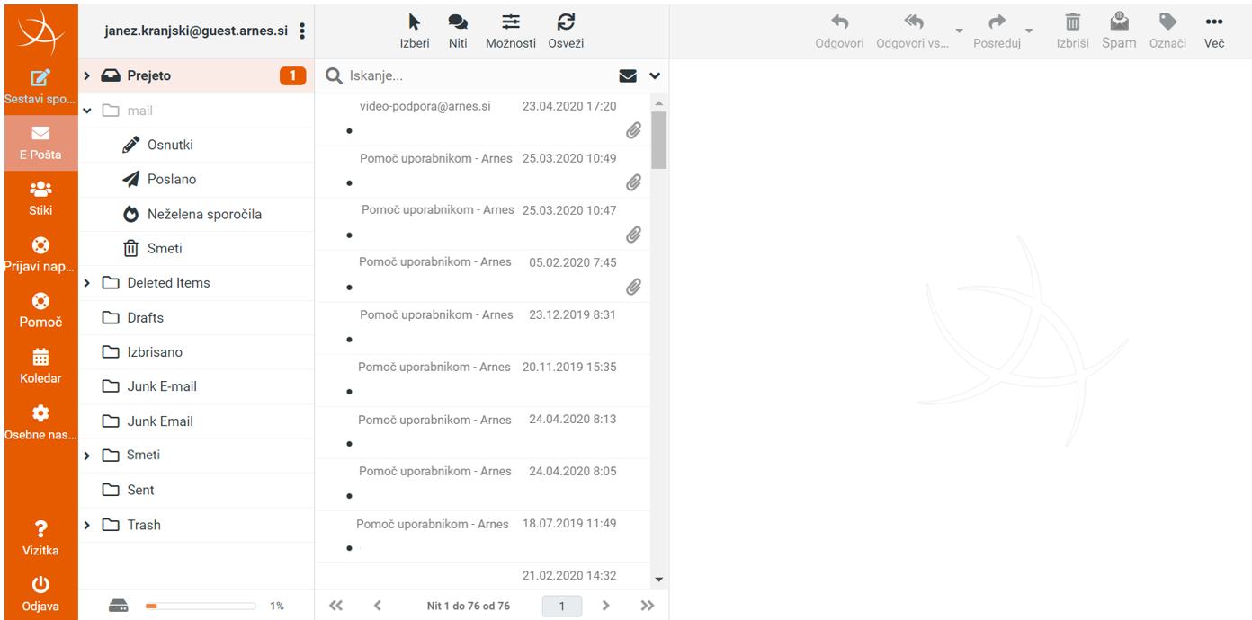Click the Izberi select tool
The width and height of the screenshot is (1252, 620).
pyautogui.click(x=415, y=31)
